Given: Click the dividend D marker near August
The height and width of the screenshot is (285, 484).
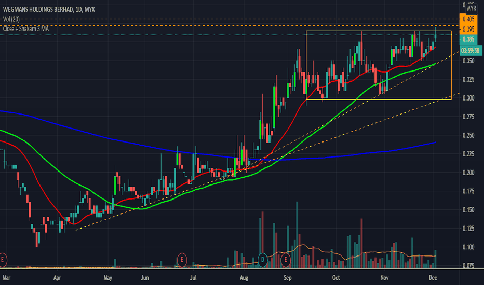Looking at the screenshot, I should point(263,260).
